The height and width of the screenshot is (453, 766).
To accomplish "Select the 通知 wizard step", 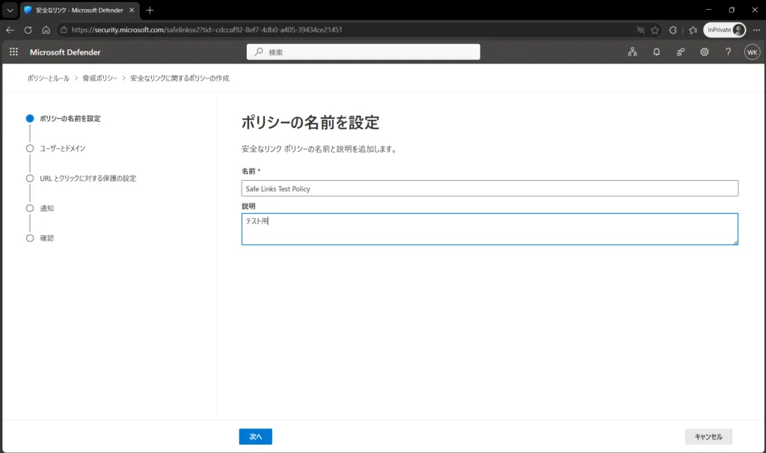I will pos(47,209).
